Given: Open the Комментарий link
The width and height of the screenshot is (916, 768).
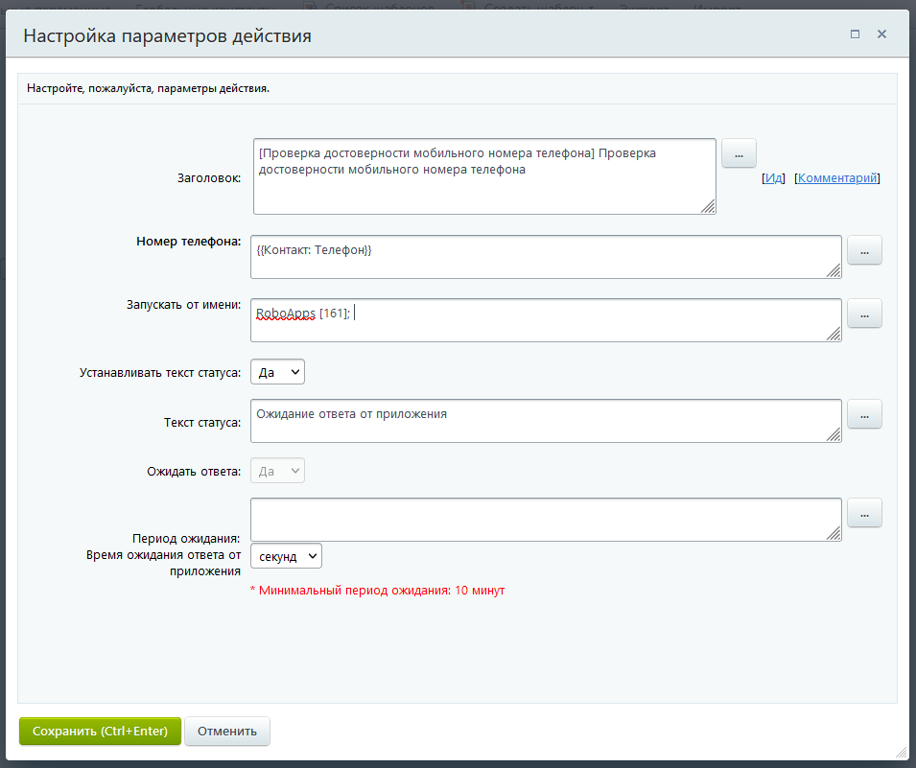Looking at the screenshot, I should tap(837, 178).
